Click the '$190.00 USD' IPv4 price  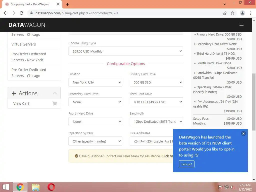[x=233, y=111]
